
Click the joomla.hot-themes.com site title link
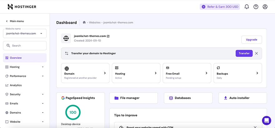90,36
